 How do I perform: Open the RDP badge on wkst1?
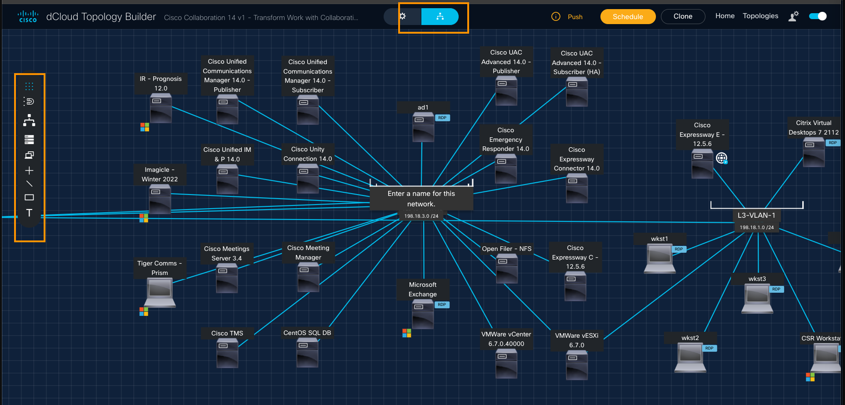coord(679,249)
